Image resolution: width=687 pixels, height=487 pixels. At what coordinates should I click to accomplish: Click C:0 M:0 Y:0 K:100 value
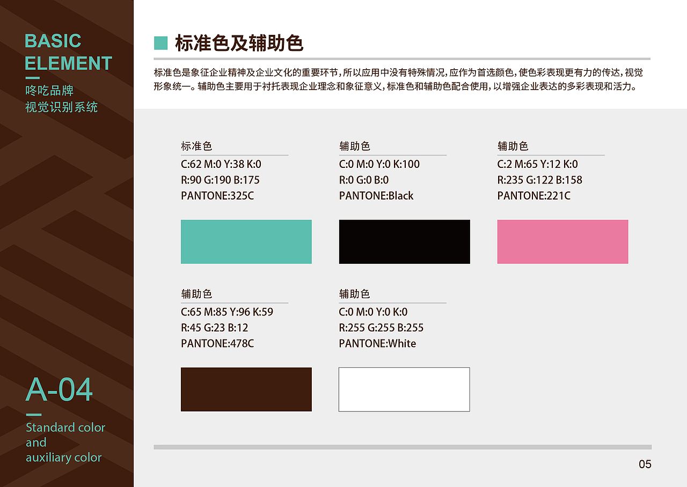(x=379, y=164)
